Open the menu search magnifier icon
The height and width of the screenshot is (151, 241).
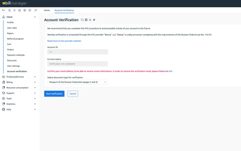coord(36,10)
